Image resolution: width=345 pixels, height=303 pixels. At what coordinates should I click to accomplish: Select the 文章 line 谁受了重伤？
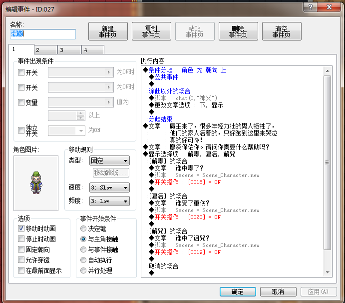(x=179, y=203)
